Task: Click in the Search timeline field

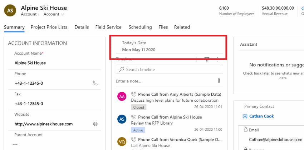Action: click(x=170, y=70)
